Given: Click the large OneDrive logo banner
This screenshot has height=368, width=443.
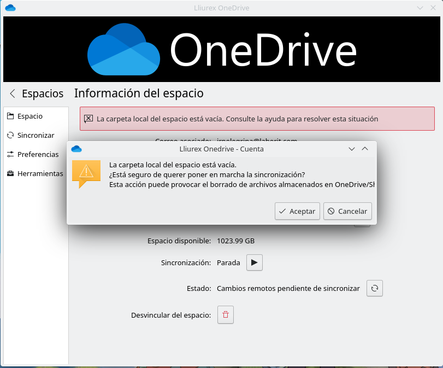Looking at the screenshot, I should [x=221, y=50].
